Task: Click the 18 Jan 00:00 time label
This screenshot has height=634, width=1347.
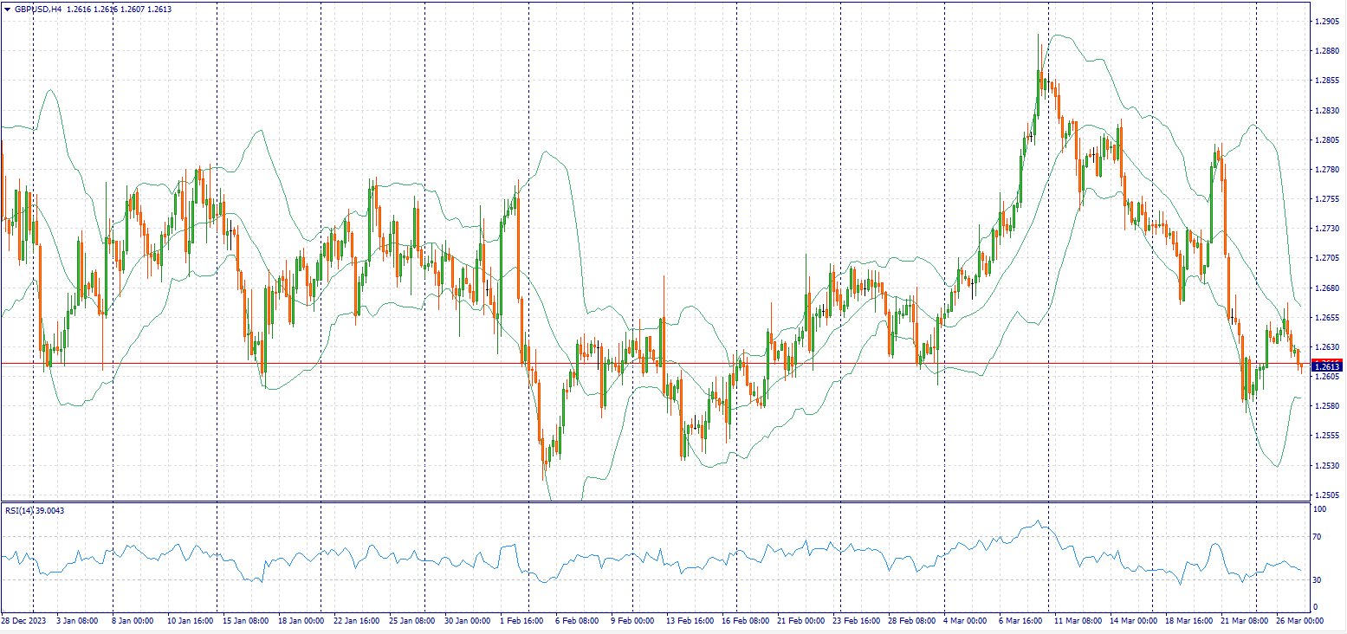Action: (x=303, y=621)
